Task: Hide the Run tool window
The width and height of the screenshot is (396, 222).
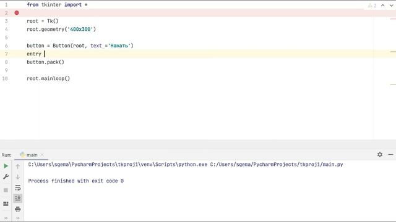Action: [x=390, y=155]
